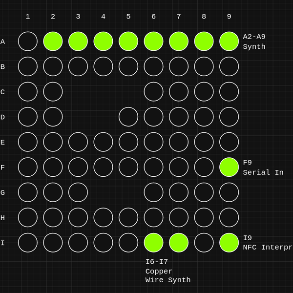The image size is (293, 293).
Task: Click column header number 5
Action: click(x=128, y=17)
